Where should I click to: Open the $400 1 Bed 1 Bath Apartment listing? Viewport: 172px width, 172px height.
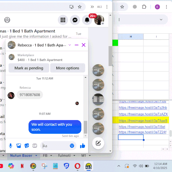tap(40, 60)
